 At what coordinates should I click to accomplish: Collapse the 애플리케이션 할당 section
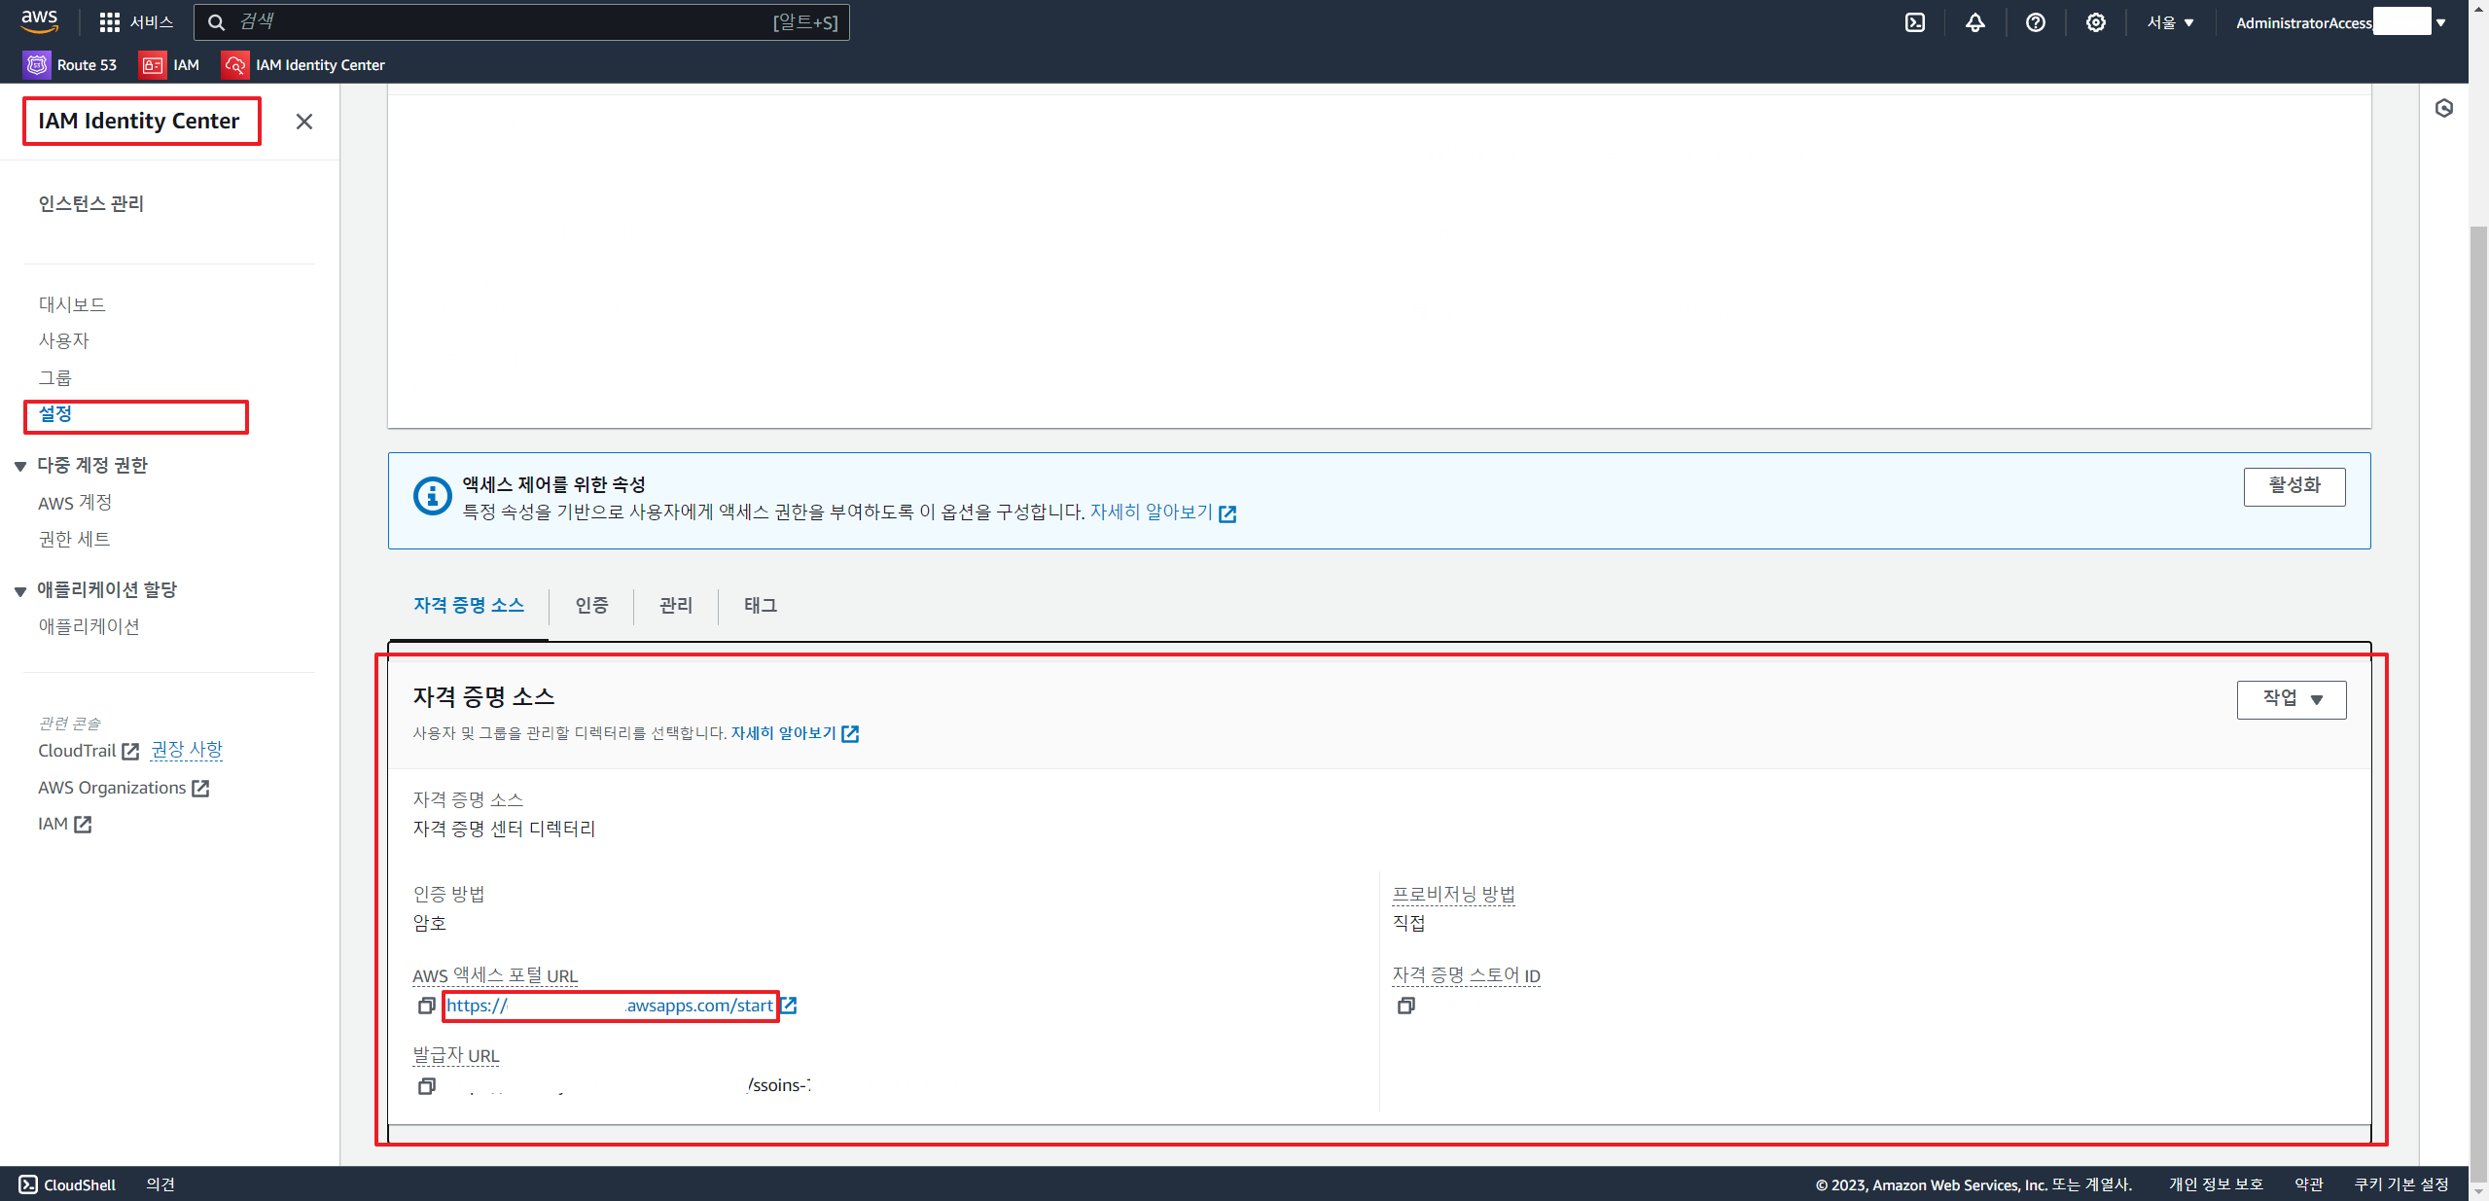point(20,591)
